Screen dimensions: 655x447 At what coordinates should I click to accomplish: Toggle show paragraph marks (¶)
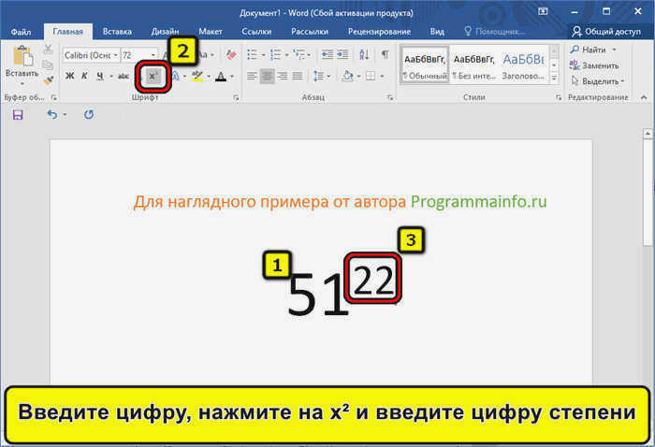click(x=386, y=54)
